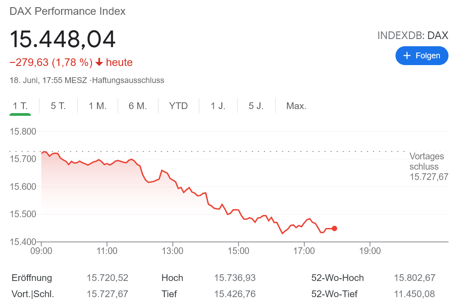457x307 pixels.
Task: Click the INDEXDB: DAX ticker label
Action: [413, 35]
